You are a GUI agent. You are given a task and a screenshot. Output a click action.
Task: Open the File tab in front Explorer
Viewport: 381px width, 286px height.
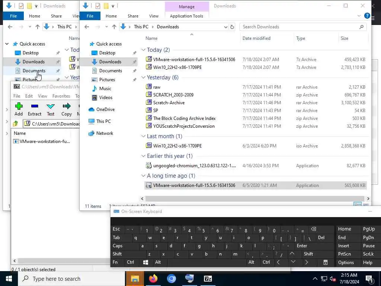tap(90, 16)
